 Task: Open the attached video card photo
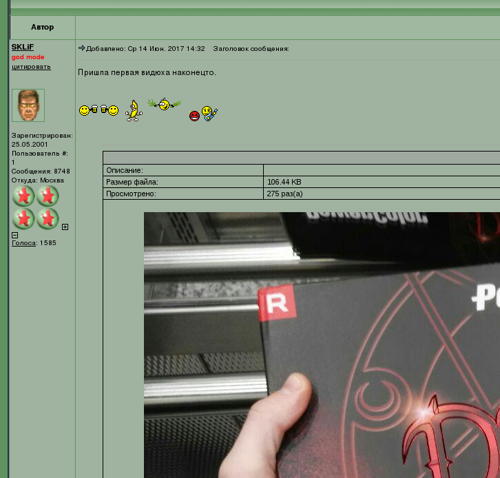[x=322, y=345]
